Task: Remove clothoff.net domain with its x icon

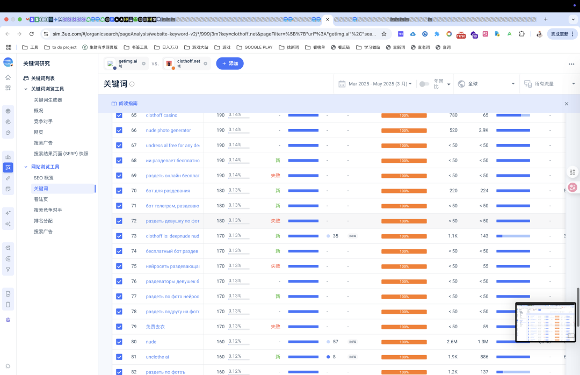Action: [205, 64]
